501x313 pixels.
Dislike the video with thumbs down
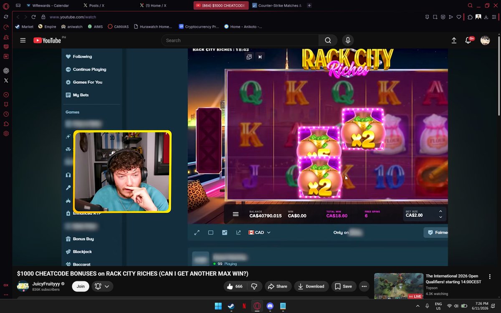click(x=254, y=286)
